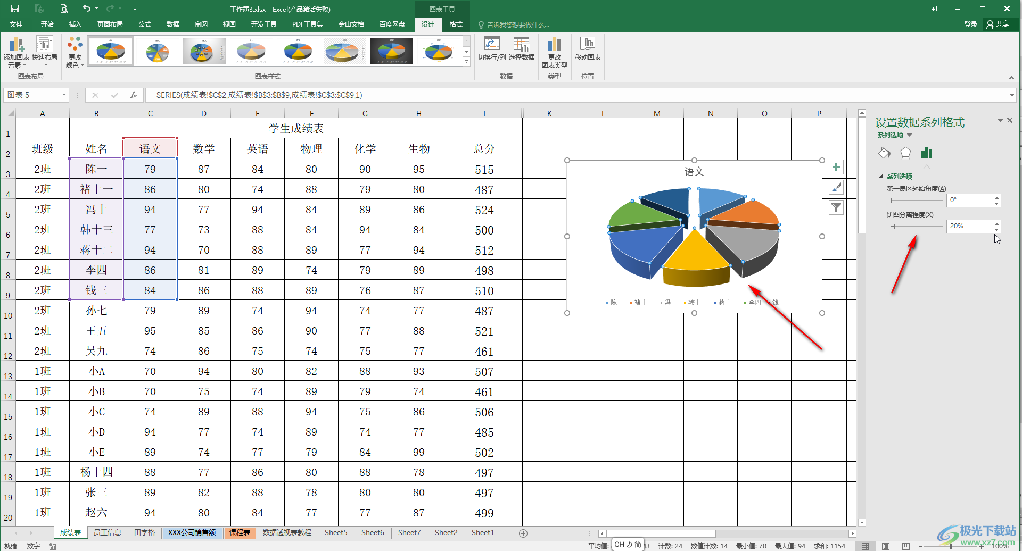This screenshot has height=551, width=1022.
Task: Click 选择数据 select data button
Action: 522,49
